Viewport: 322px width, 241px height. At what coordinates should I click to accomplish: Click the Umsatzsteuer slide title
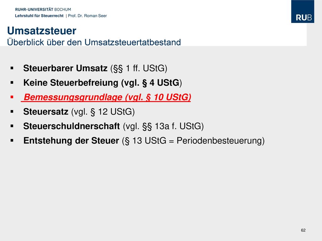(x=42, y=31)
